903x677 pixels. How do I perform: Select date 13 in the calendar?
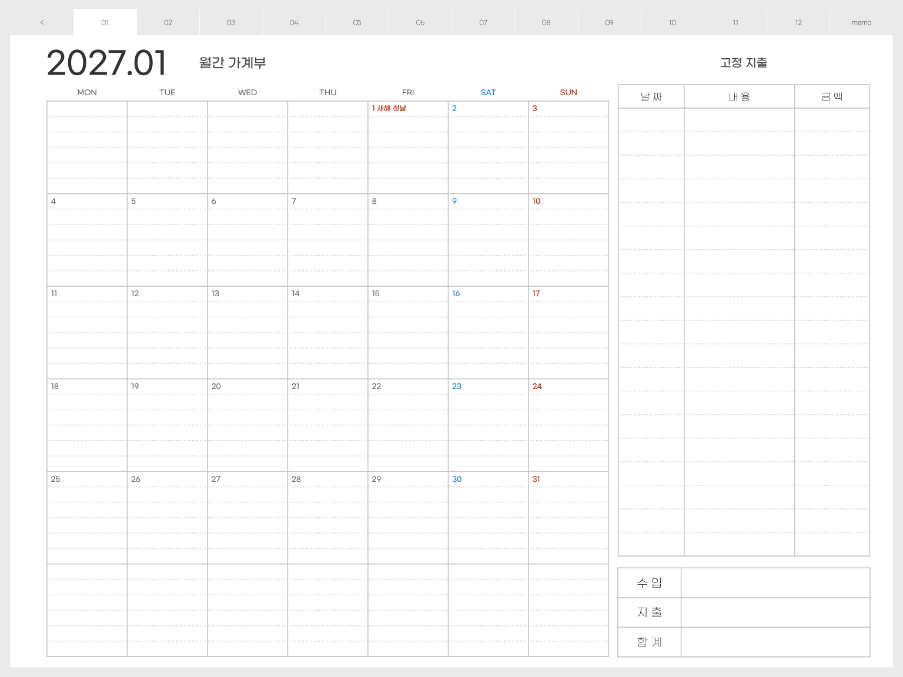(215, 293)
